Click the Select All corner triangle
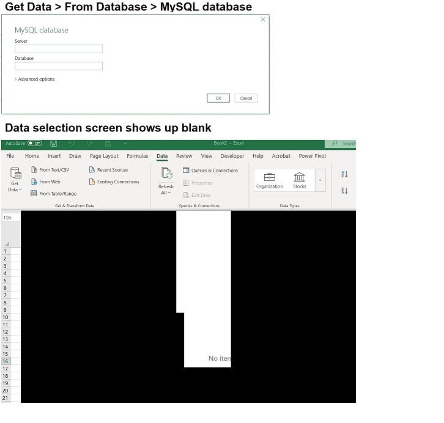444x423 pixels. pos(7,244)
